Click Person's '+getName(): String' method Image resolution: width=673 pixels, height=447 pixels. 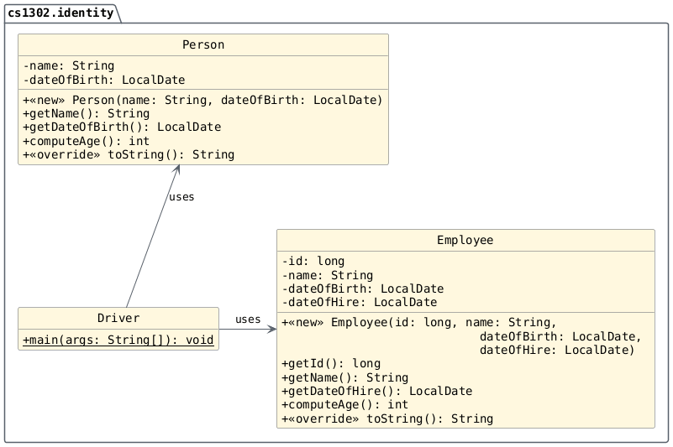click(x=87, y=113)
